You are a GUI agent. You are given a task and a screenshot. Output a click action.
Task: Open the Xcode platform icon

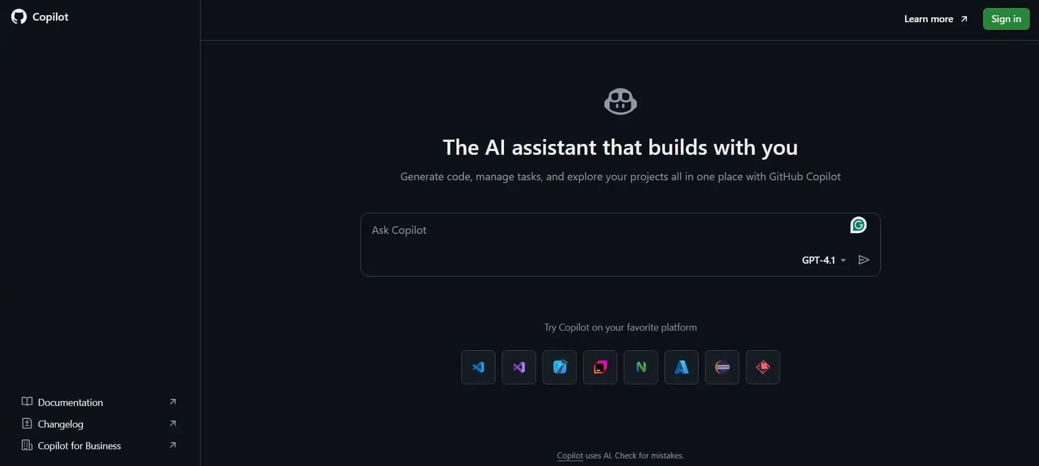tap(559, 367)
